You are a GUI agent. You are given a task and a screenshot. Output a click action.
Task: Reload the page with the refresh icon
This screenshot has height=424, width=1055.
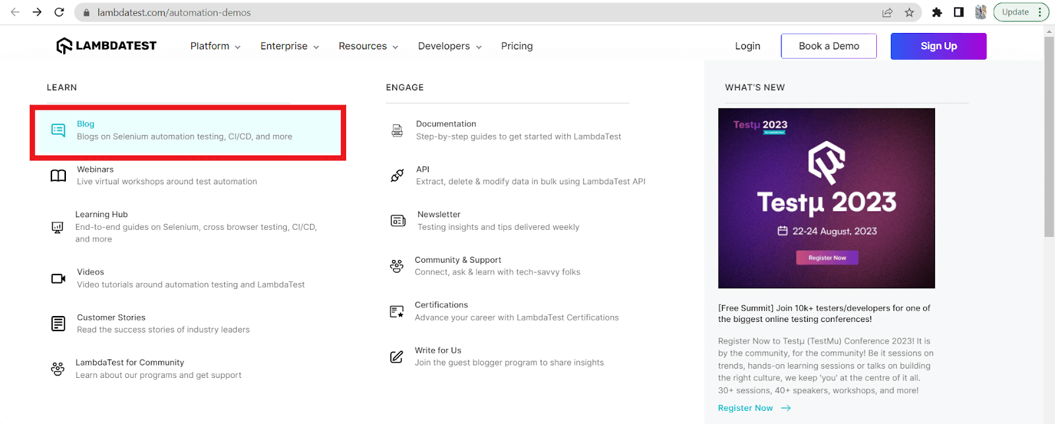pos(59,13)
